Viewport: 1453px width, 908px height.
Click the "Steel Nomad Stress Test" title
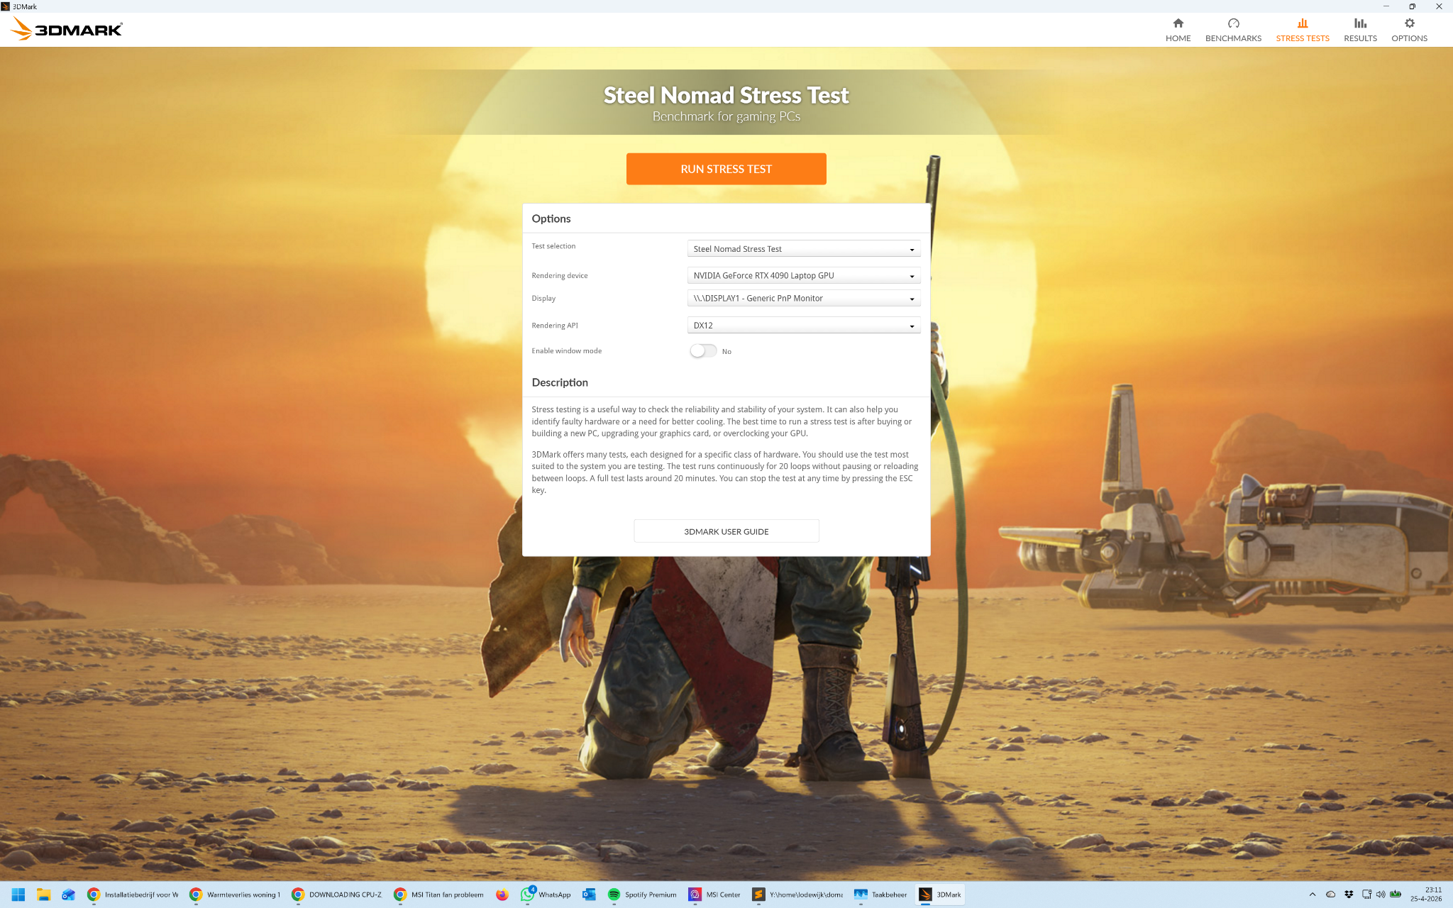pos(726,95)
